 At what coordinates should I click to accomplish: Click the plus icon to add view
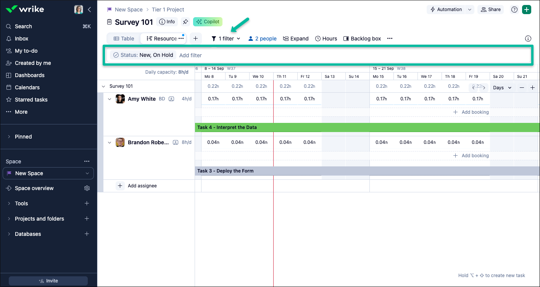195,39
